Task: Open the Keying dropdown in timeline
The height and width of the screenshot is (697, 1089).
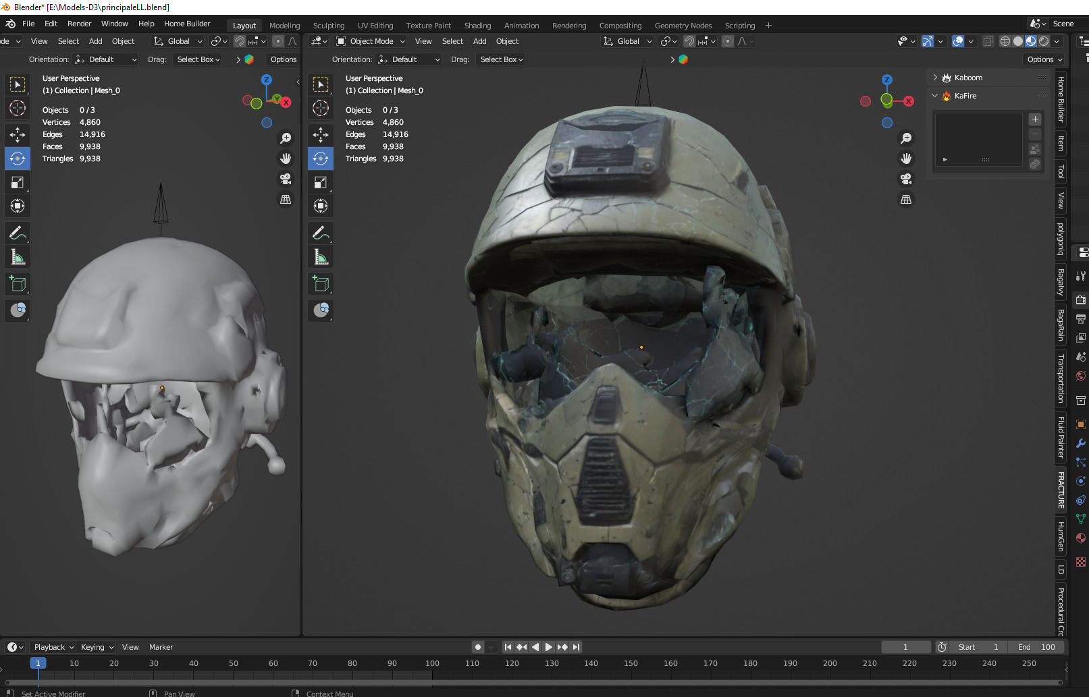Action: pyautogui.click(x=97, y=647)
